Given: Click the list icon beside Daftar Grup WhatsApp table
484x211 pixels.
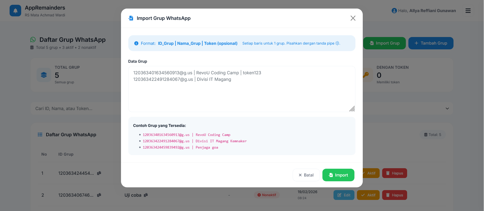Looking at the screenshot, I should pyautogui.click(x=40, y=135).
